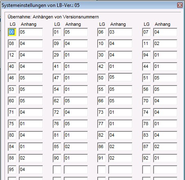Select the LG field showing 66
The height and width of the screenshot is (180, 185).
pyautogui.click(x=101, y=101)
